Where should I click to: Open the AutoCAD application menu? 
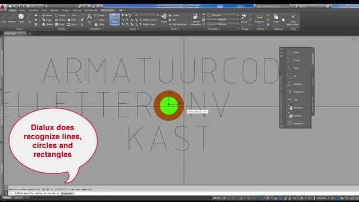(3, 7)
